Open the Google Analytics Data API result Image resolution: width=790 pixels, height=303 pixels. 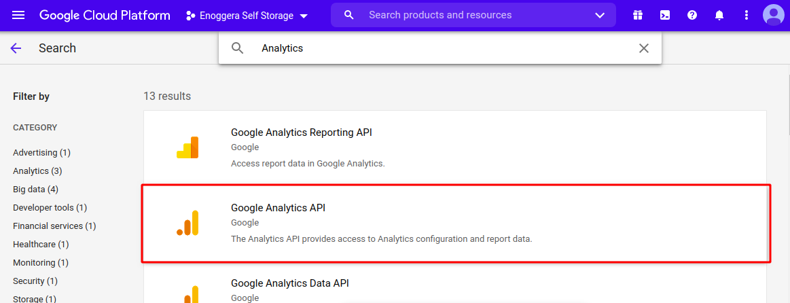click(454, 283)
